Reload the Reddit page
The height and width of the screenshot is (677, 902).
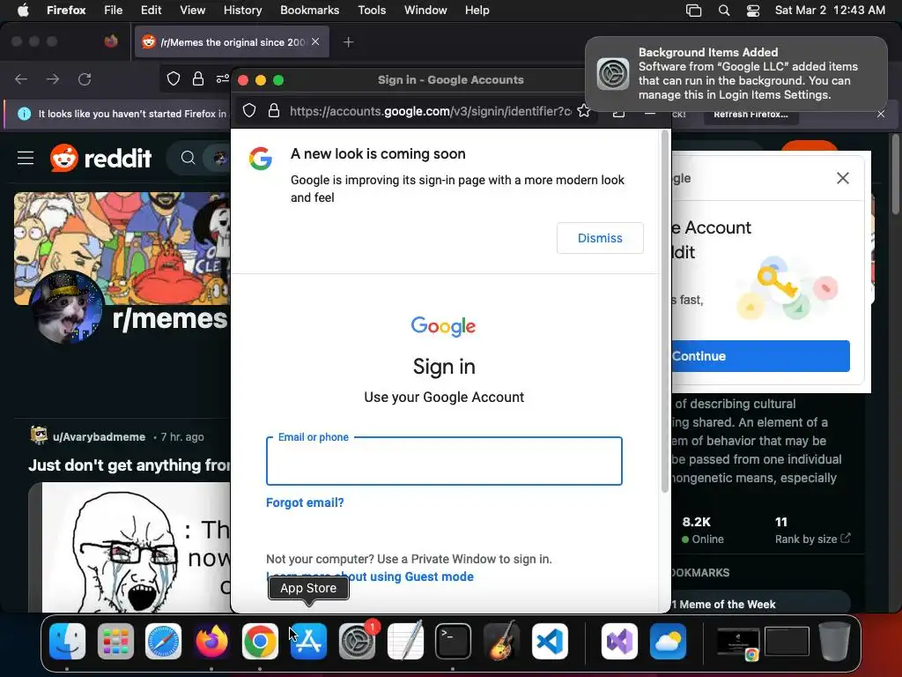pyautogui.click(x=85, y=78)
